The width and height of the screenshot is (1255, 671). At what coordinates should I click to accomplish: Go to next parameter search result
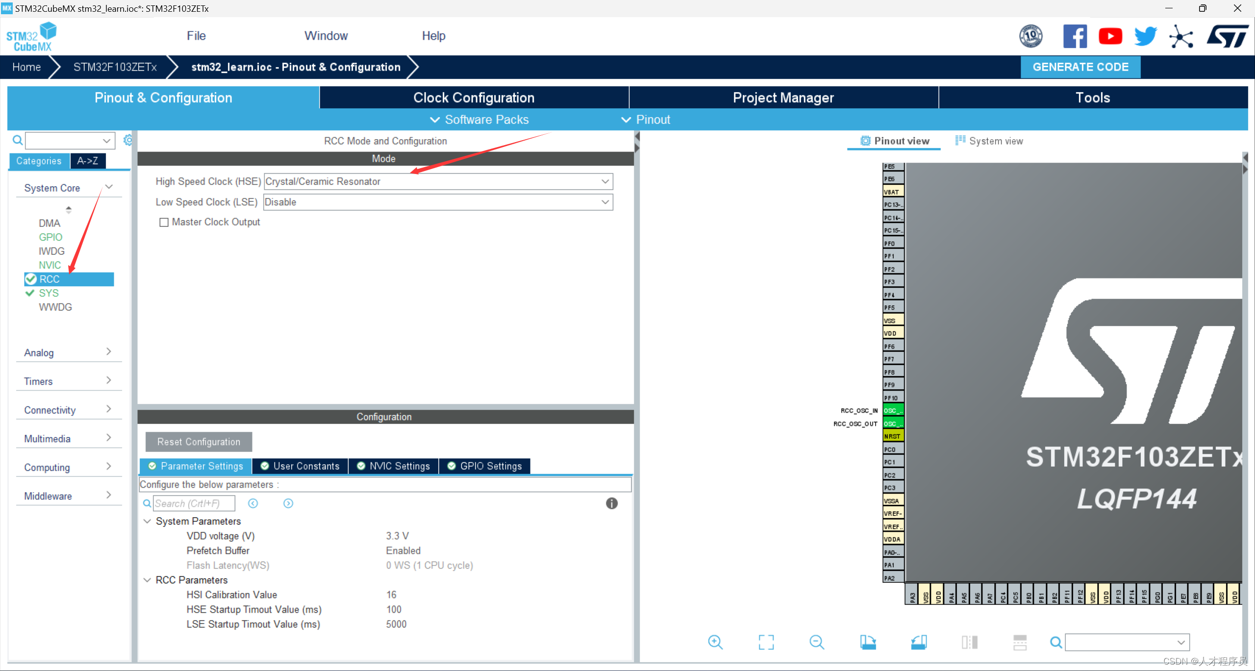(288, 503)
